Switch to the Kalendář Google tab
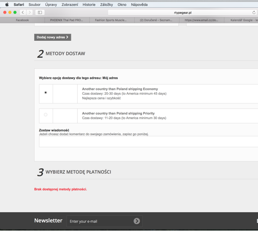Screen dimensions: 258x231 (x=241, y=20)
